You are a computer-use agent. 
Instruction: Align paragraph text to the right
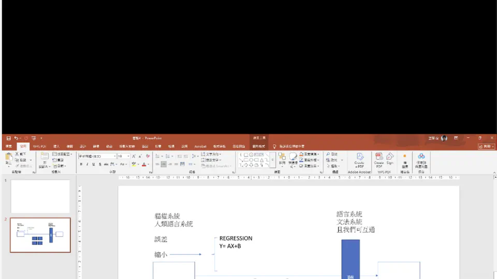170,164
